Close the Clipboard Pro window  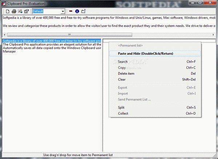point(210,3)
